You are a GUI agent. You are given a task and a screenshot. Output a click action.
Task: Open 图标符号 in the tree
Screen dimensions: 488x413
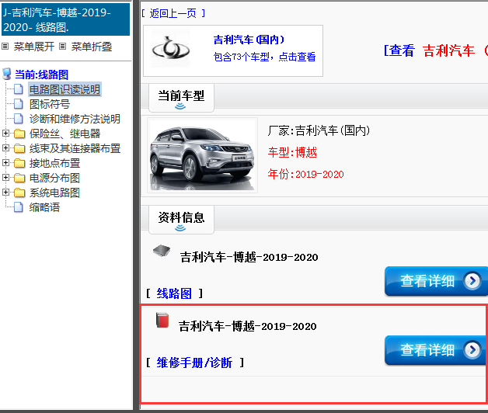50,104
